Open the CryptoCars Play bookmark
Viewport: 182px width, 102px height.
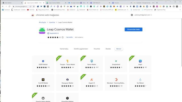click(160, 10)
